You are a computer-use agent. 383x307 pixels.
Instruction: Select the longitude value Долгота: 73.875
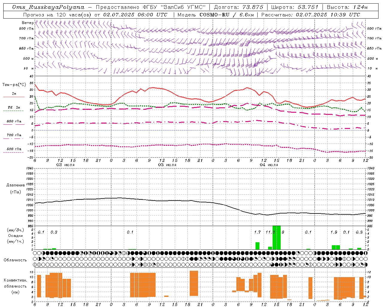pyautogui.click(x=238, y=7)
